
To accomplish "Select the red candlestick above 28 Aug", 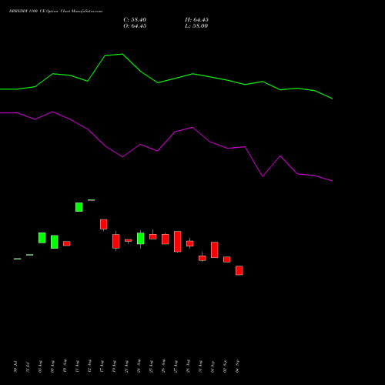I will (x=190, y=243).
